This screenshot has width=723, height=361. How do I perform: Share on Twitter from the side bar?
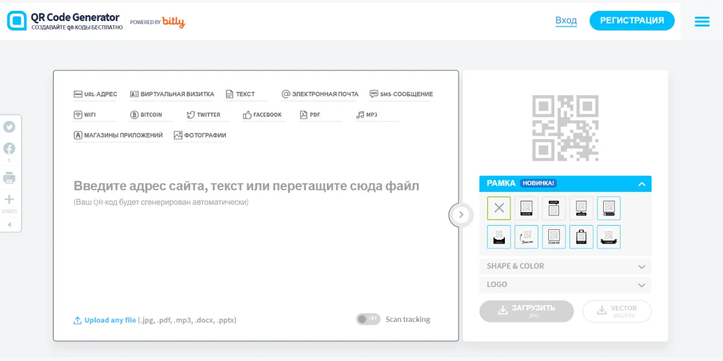[x=9, y=127]
